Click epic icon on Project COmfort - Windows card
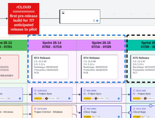155x118 pixels. (35, 109)
